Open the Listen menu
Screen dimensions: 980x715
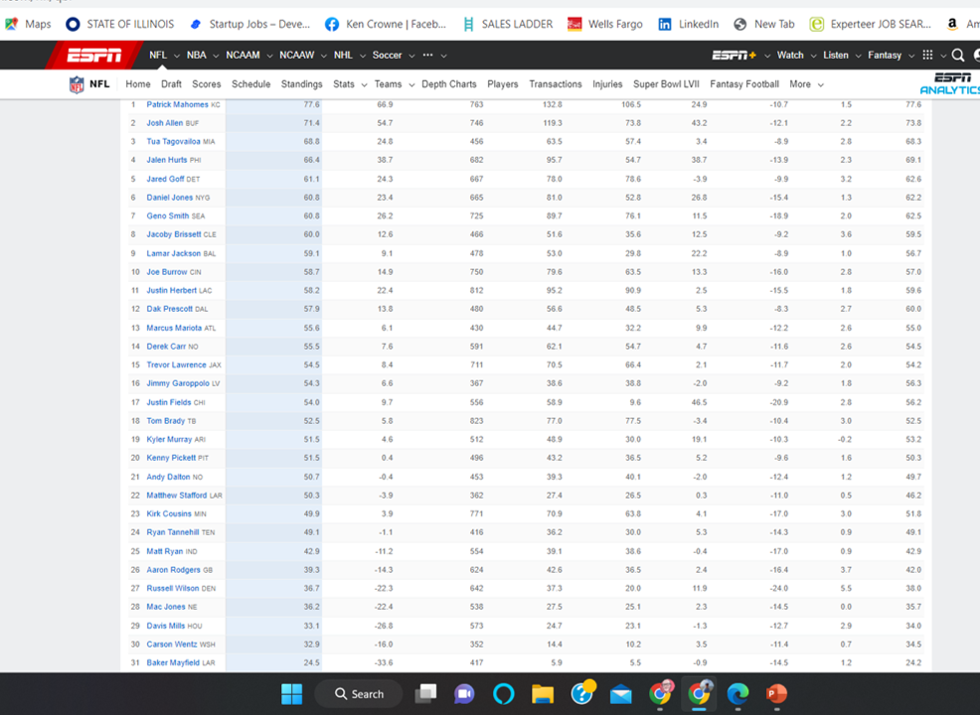836,56
